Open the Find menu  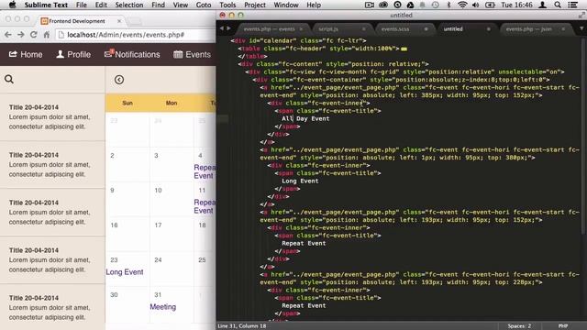[158, 5]
